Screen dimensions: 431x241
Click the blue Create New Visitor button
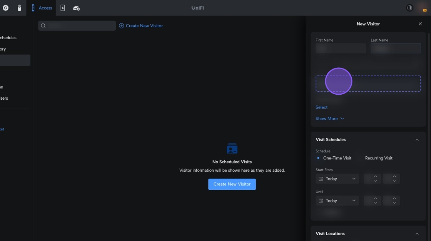pyautogui.click(x=232, y=184)
